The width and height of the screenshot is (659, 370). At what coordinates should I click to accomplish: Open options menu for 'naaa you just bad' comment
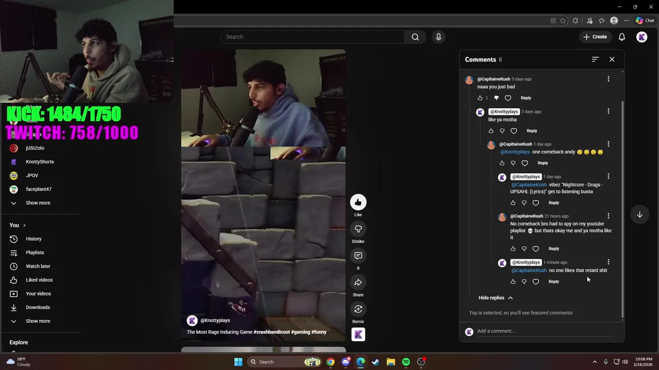pyautogui.click(x=608, y=79)
